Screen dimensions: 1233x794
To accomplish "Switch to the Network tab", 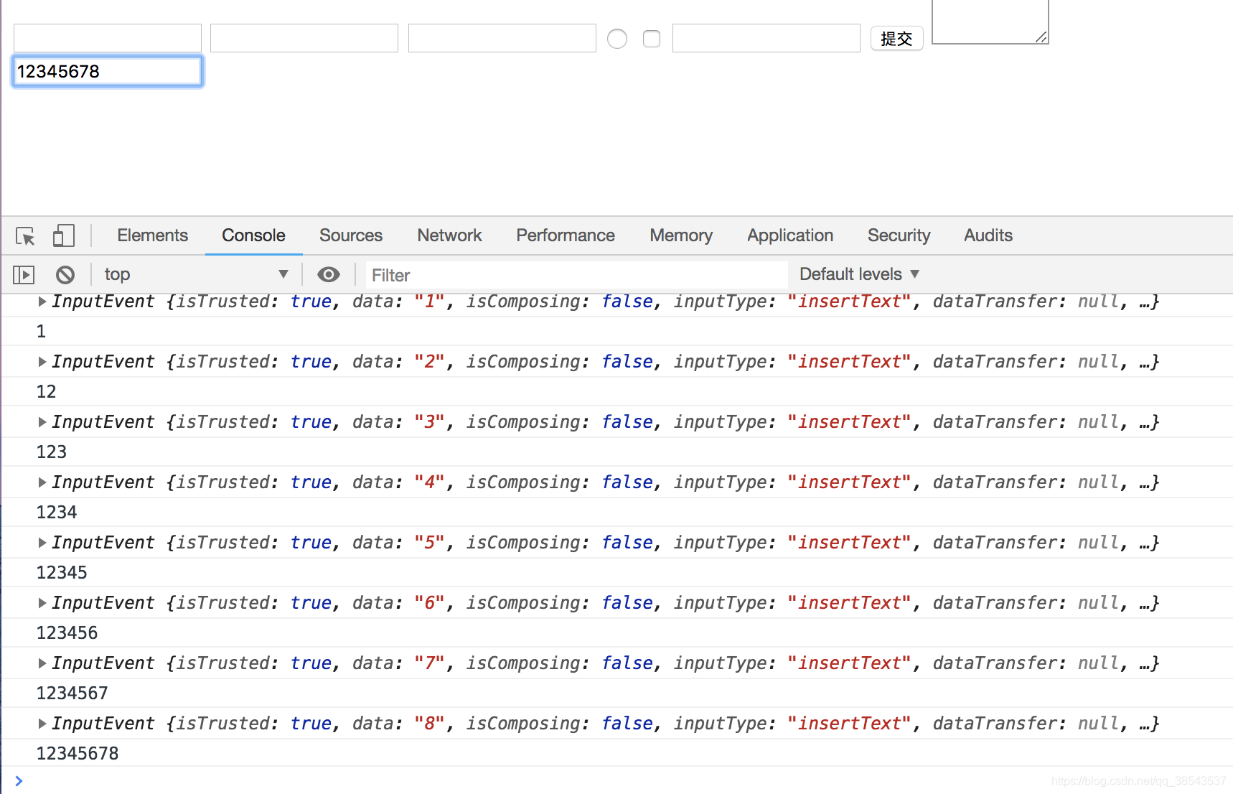I will (x=449, y=235).
